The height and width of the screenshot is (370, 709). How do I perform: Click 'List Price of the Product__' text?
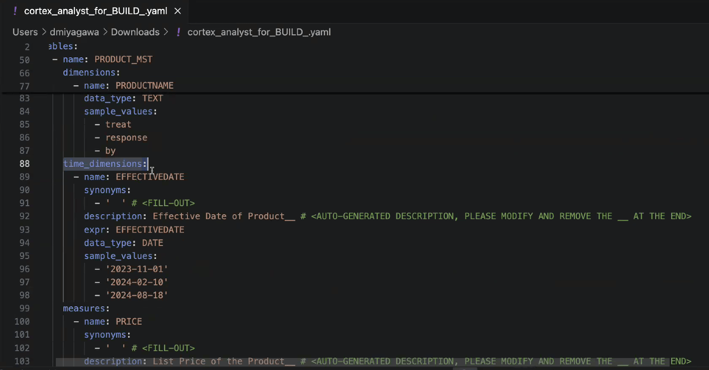click(x=224, y=361)
